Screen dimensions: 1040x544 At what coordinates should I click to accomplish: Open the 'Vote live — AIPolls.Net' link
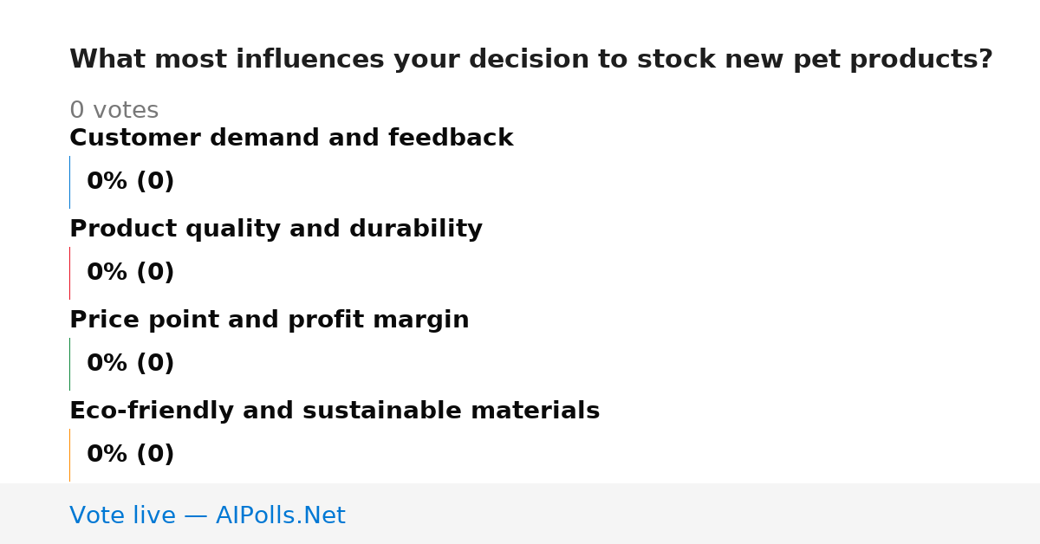tap(207, 516)
